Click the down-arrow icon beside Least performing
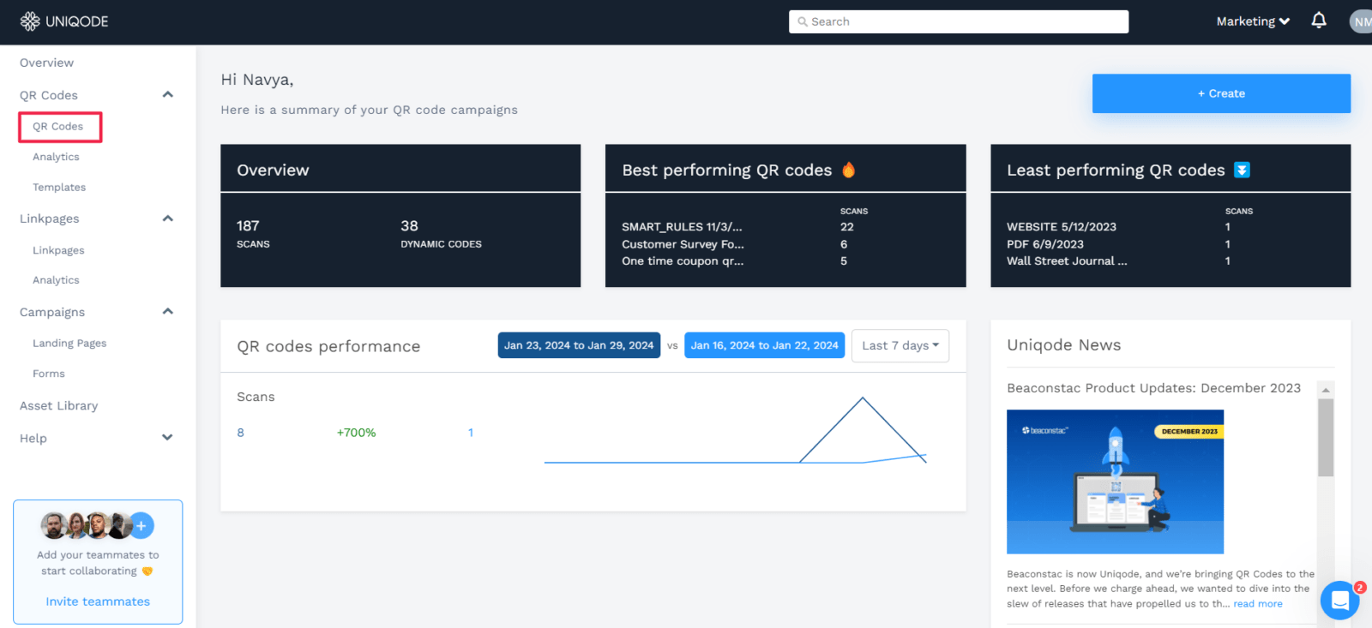The width and height of the screenshot is (1372, 628). tap(1241, 170)
